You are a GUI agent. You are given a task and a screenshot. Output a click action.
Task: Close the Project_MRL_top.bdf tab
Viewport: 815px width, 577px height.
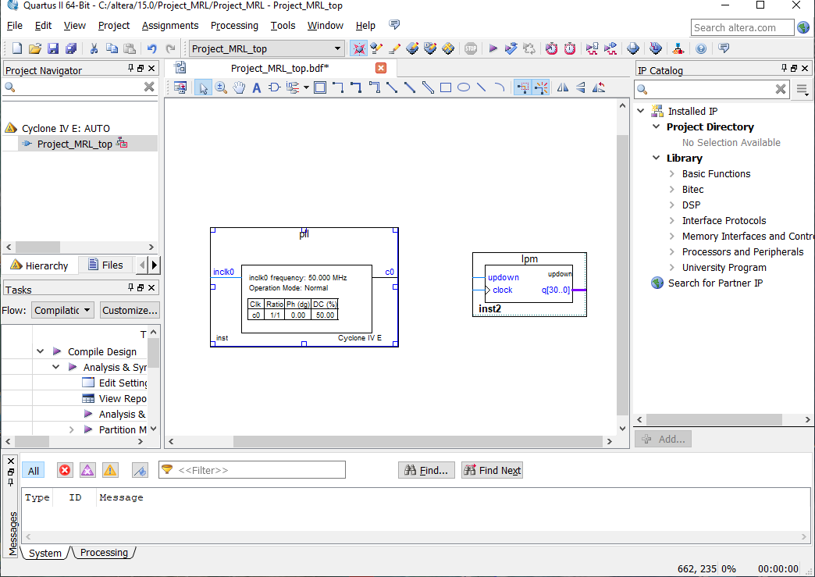tap(381, 68)
